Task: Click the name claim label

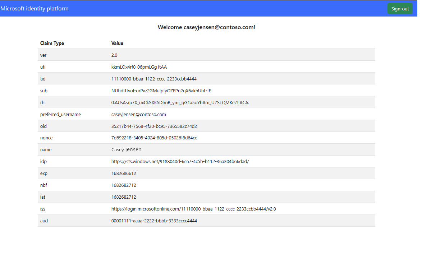Action: point(46,149)
